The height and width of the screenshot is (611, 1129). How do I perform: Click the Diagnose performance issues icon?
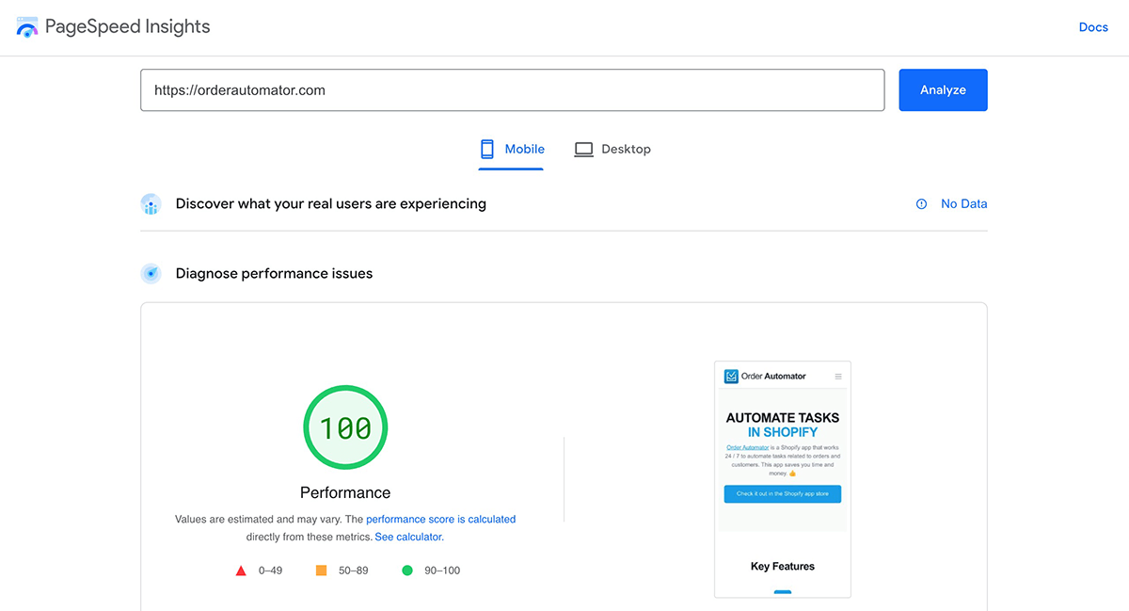click(x=151, y=274)
